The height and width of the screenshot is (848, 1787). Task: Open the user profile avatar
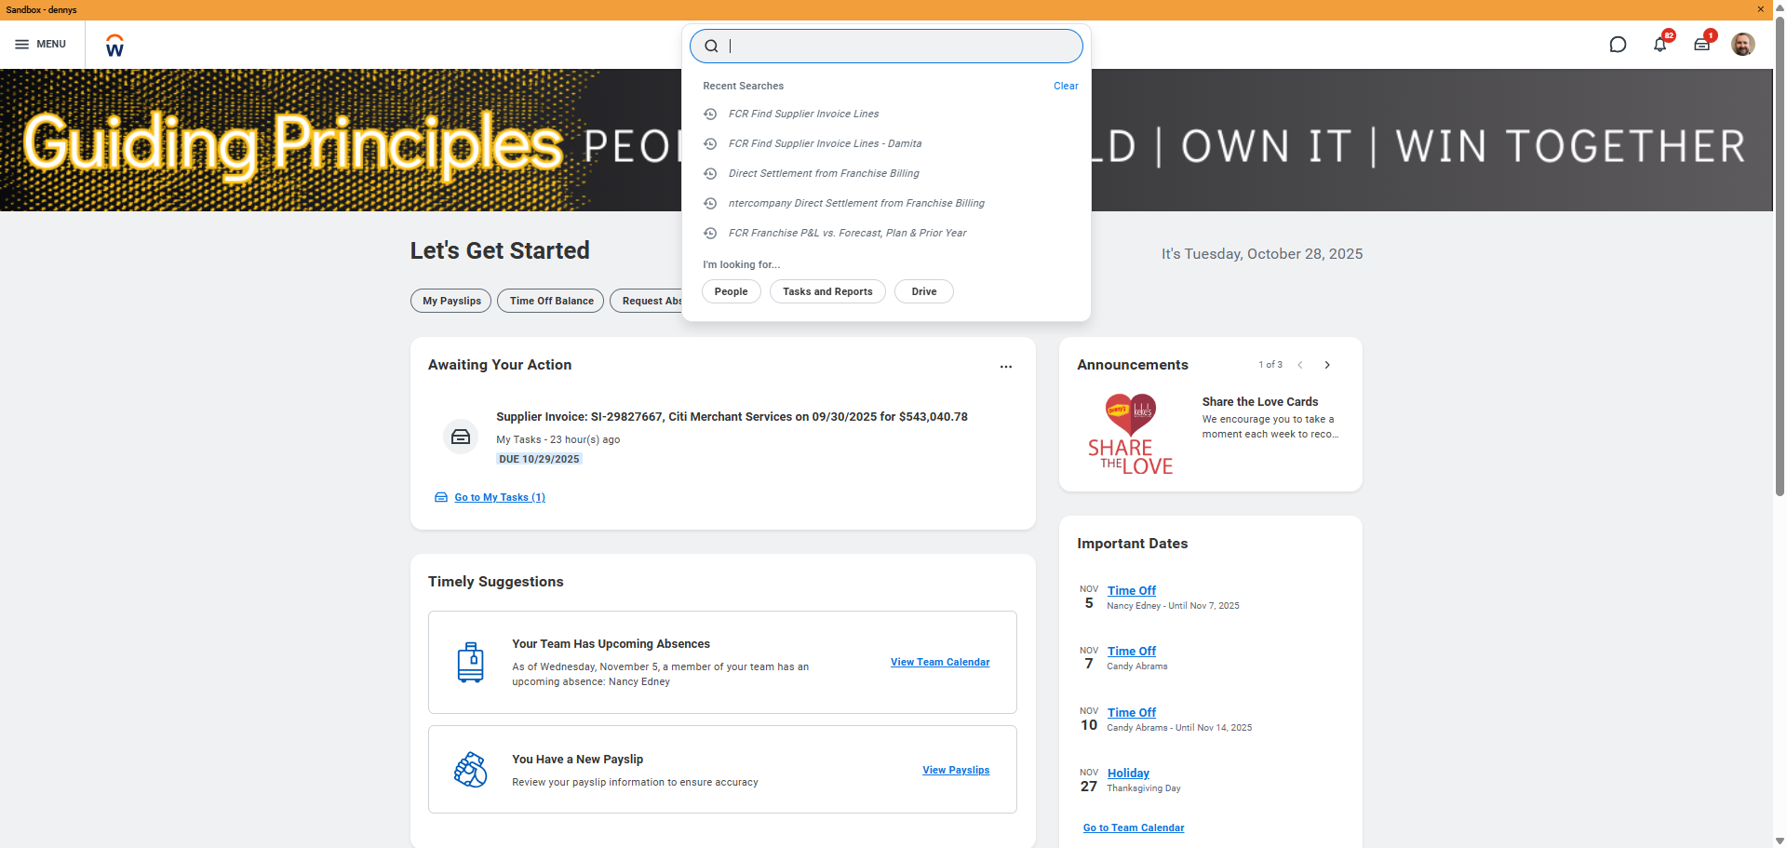(x=1742, y=45)
